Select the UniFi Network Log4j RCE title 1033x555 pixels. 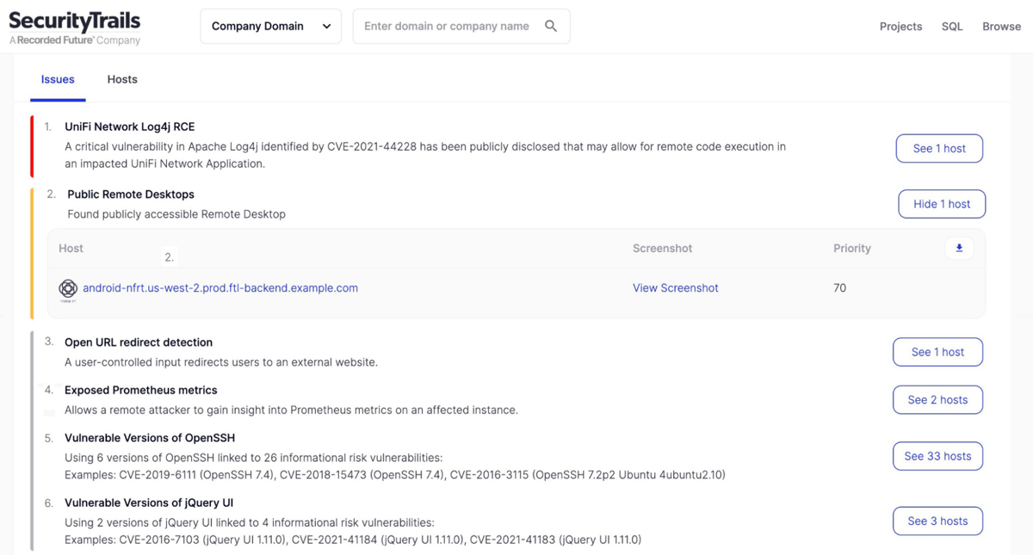(130, 126)
